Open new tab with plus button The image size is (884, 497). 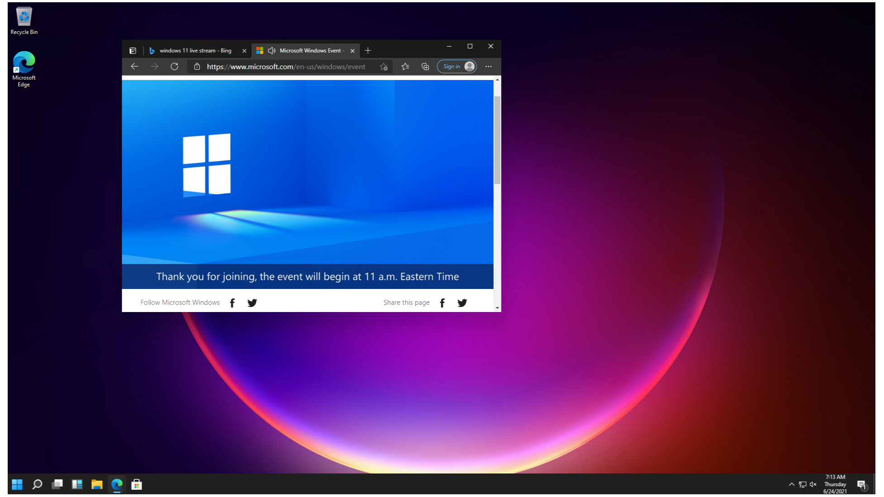368,50
